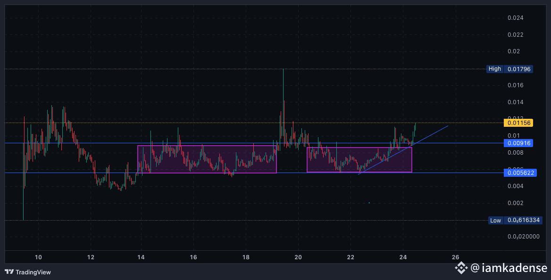Select the current price label 0.01156
551x280 pixels.
pos(518,123)
